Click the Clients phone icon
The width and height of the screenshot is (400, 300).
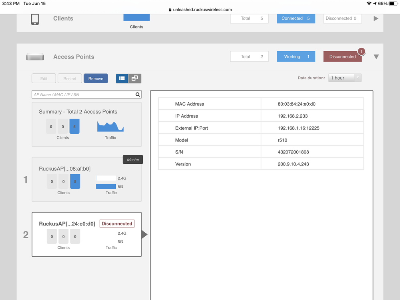(35, 19)
